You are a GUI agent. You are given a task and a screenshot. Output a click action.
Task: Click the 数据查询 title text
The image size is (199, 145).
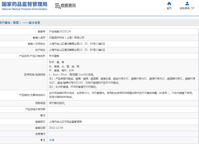tap(68, 5)
